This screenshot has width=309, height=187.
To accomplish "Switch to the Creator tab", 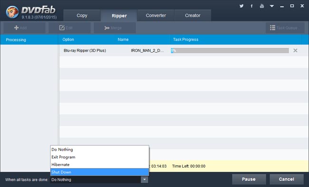I will pyautogui.click(x=193, y=15).
